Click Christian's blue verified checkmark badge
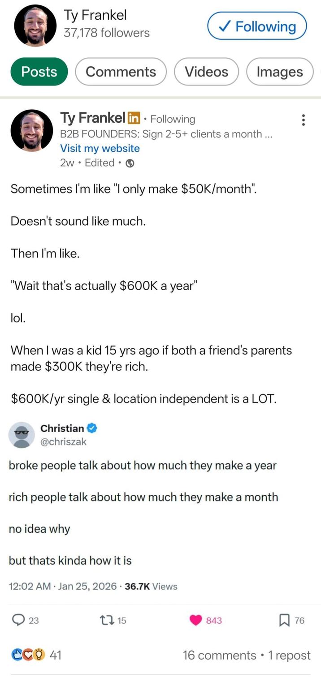The image size is (321, 677). coord(92,428)
